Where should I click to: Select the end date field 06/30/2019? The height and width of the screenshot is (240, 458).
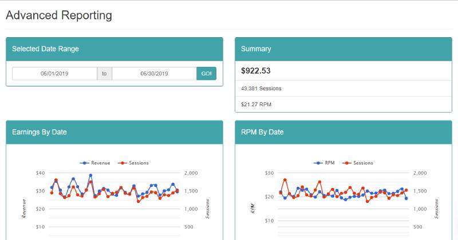pos(154,74)
